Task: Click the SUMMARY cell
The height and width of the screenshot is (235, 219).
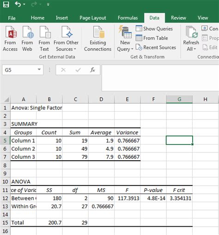Action: coord(24,124)
